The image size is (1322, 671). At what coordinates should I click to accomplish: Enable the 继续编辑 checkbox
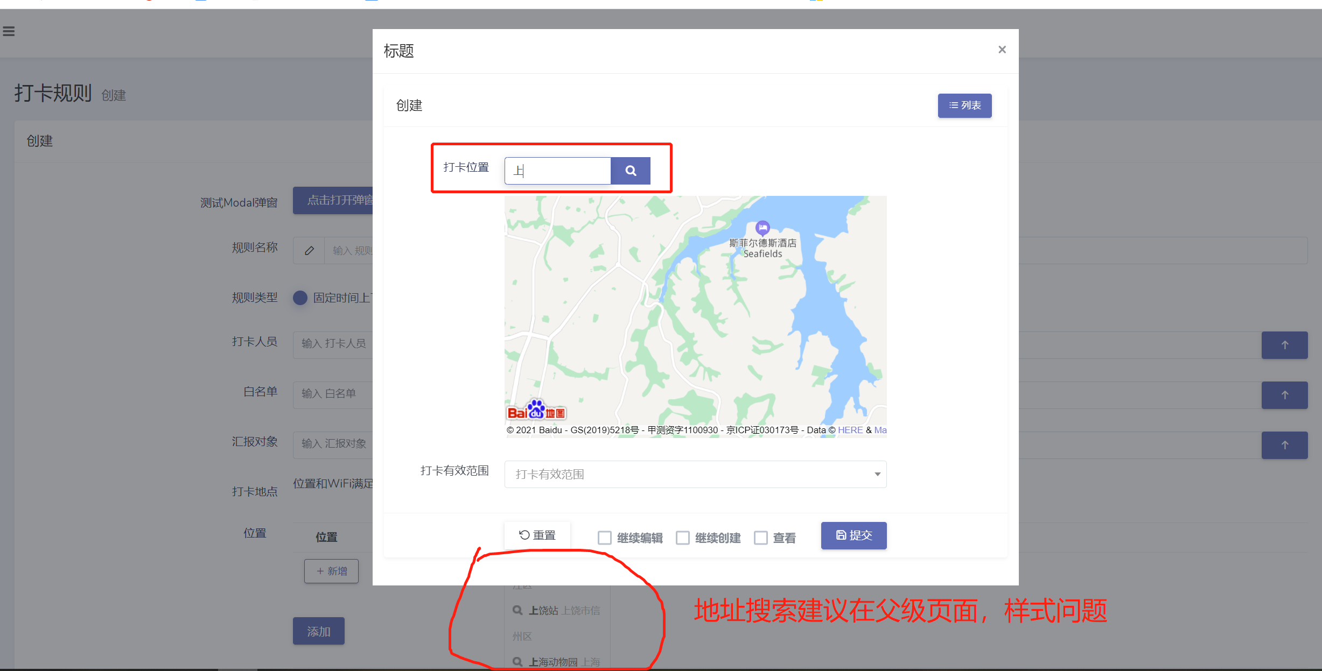click(x=605, y=538)
